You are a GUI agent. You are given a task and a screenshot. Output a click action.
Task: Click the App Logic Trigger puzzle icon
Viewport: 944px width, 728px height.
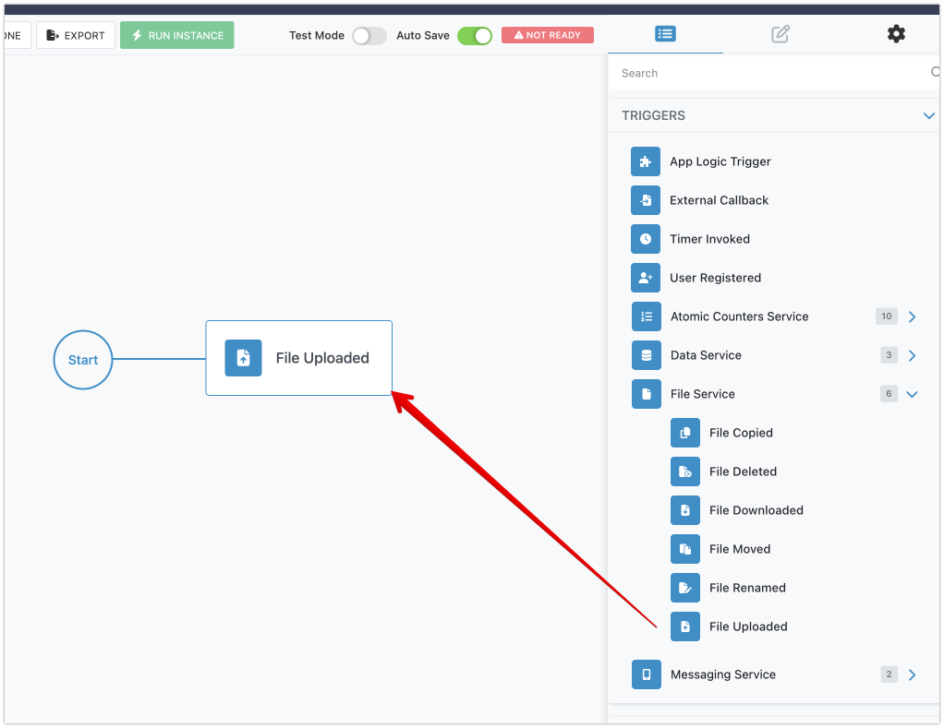point(646,161)
